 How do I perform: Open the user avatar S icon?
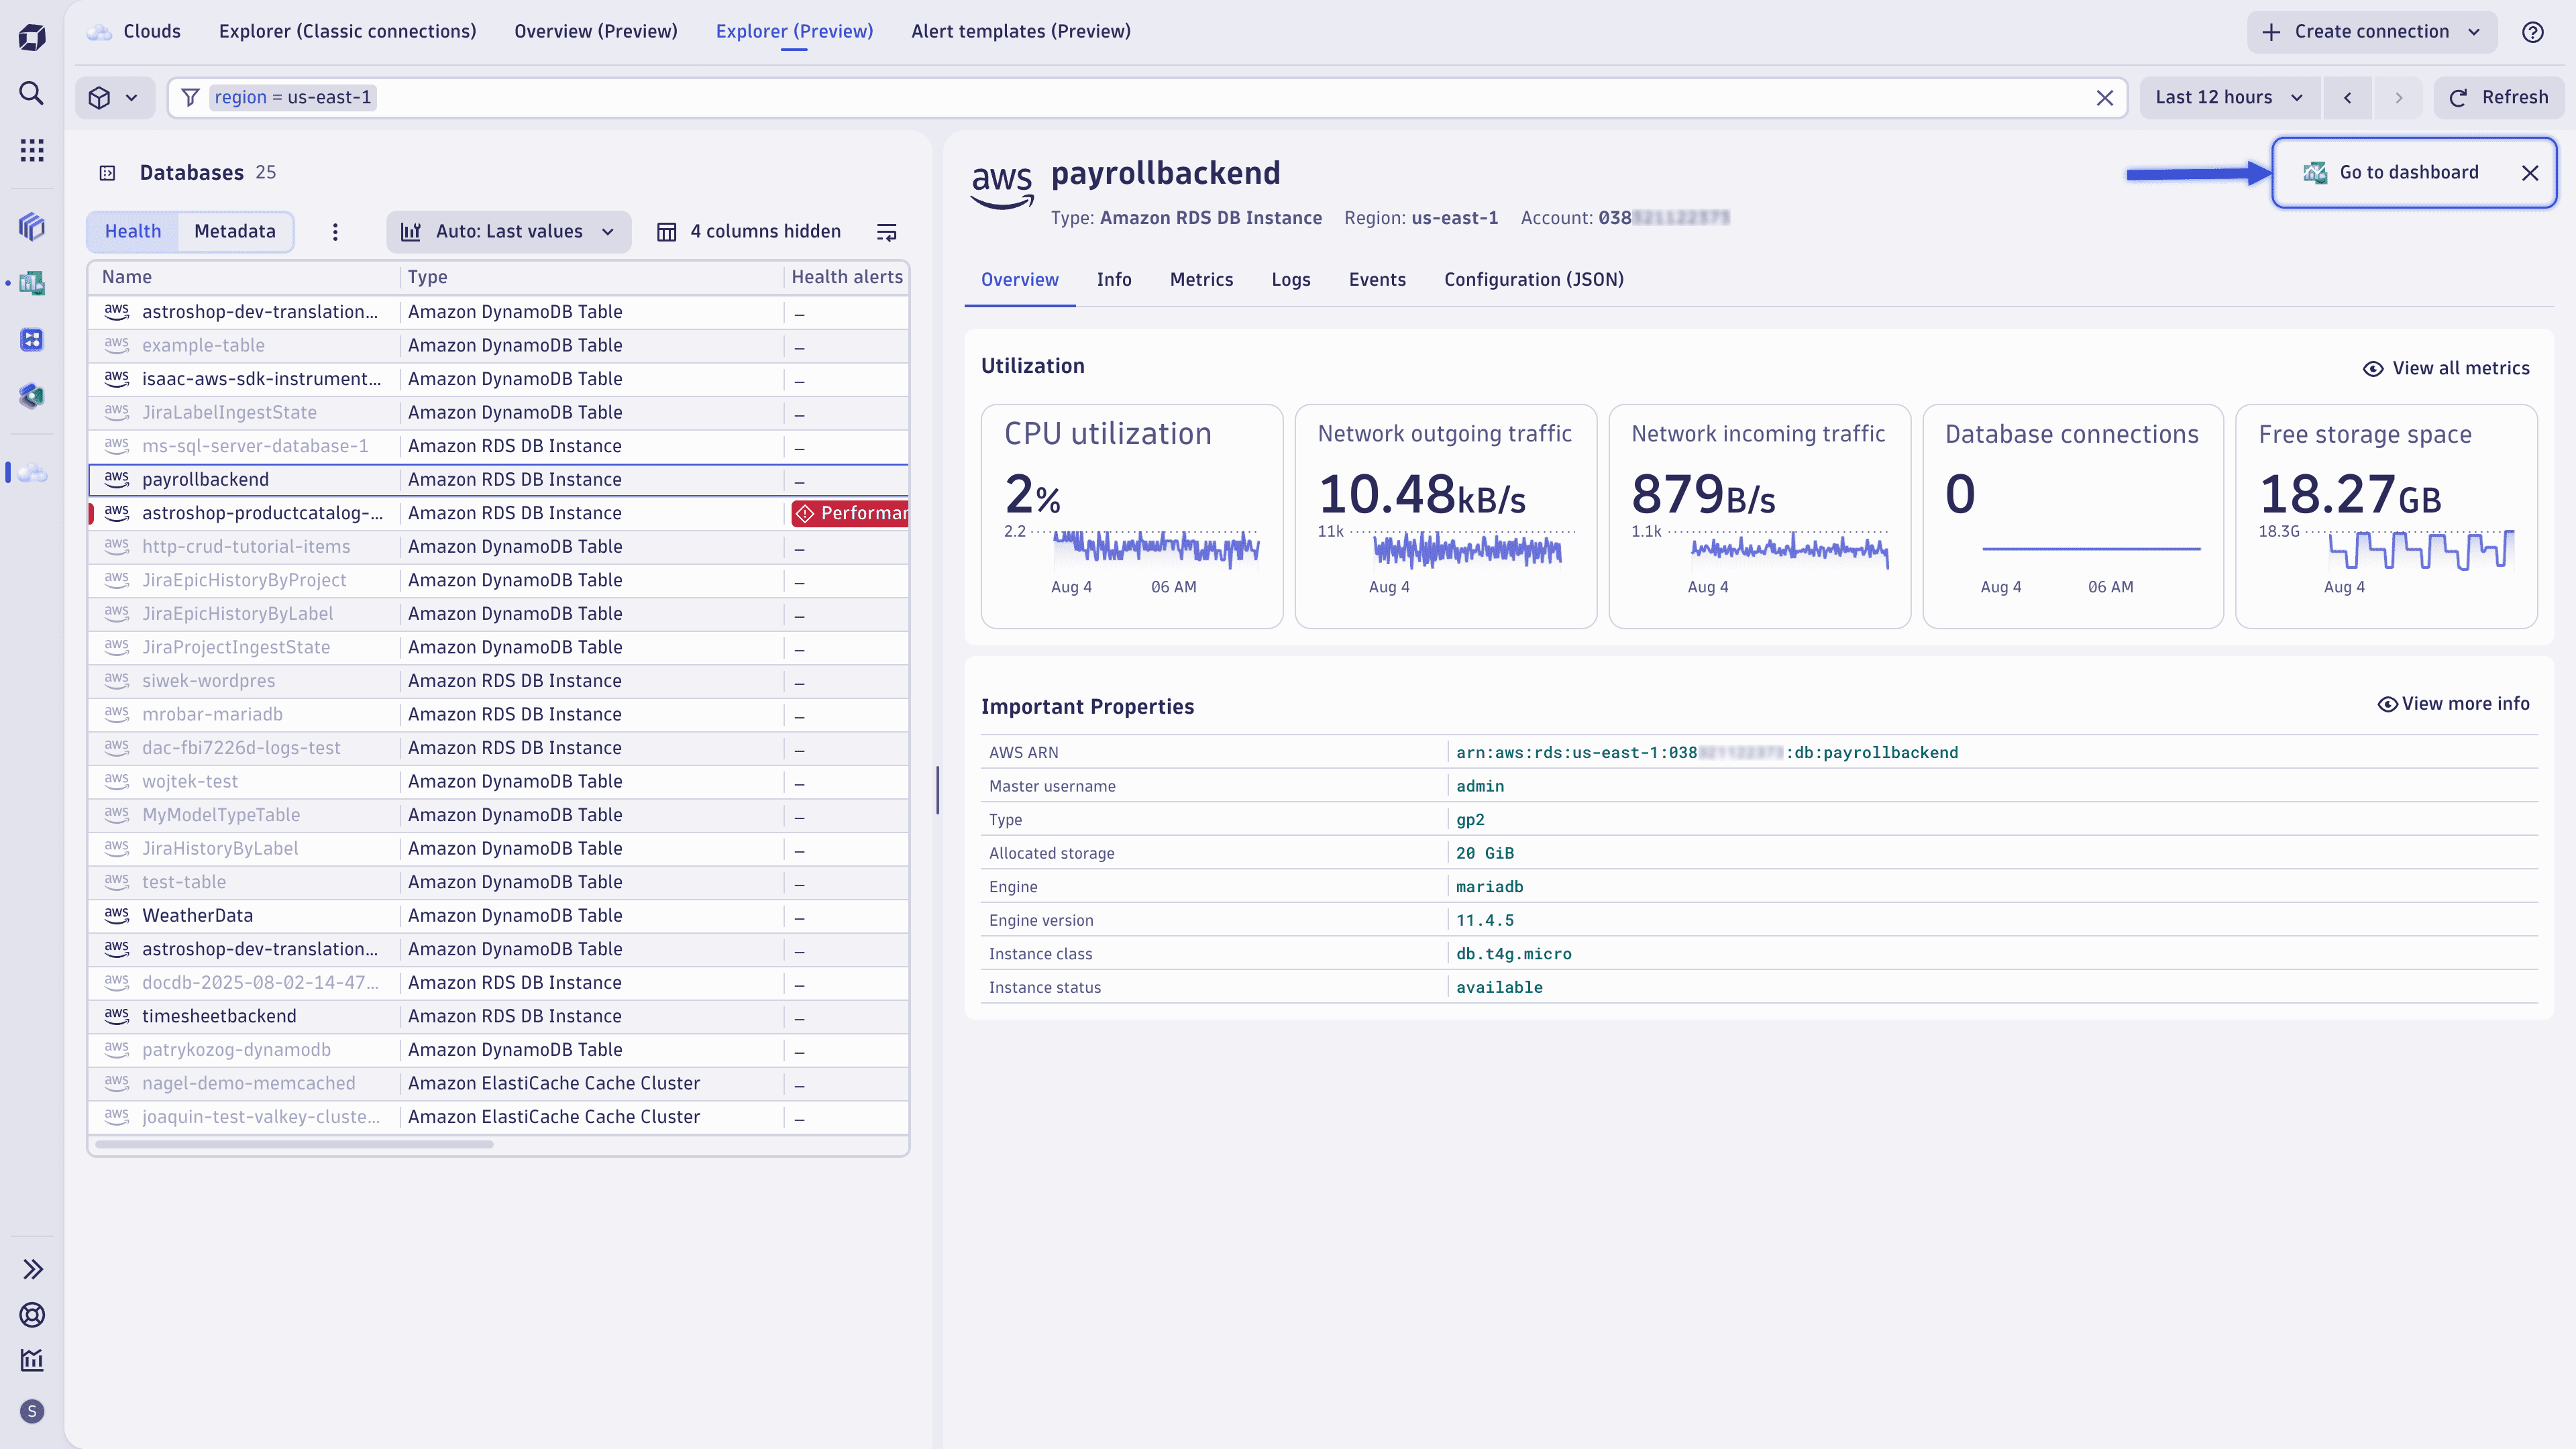[32, 1411]
